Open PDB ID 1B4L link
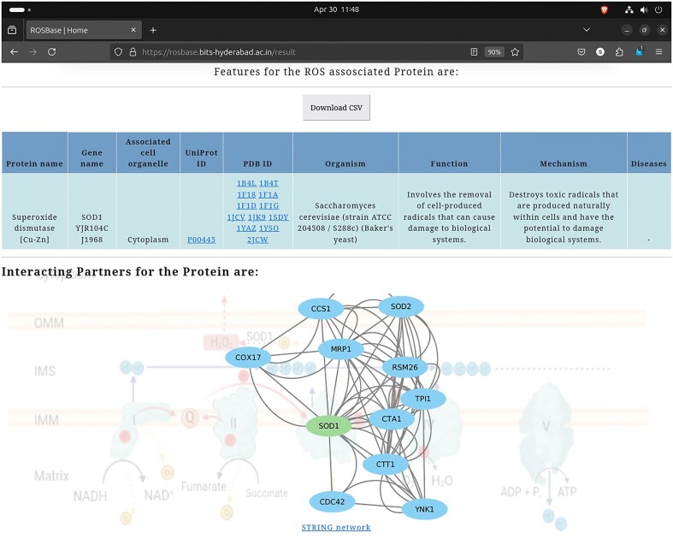Viewport: 673px width, 539px height. (246, 183)
